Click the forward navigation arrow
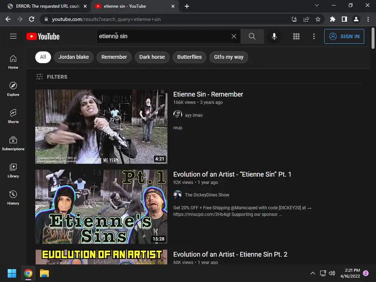This screenshot has width=376, height=282. click(x=20, y=19)
